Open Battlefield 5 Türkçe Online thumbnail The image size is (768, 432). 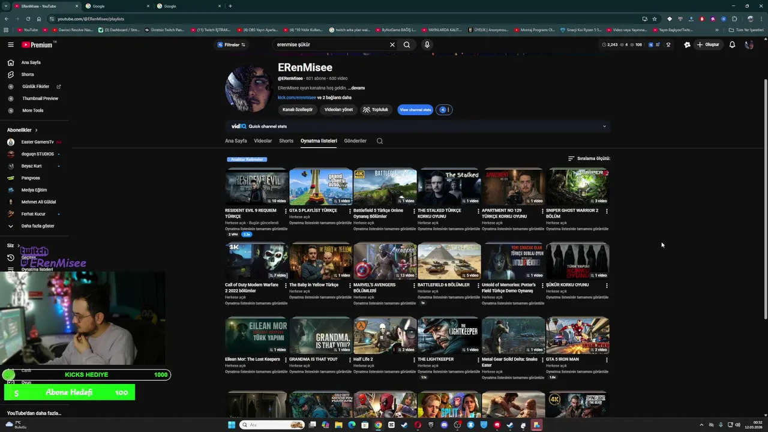click(385, 187)
